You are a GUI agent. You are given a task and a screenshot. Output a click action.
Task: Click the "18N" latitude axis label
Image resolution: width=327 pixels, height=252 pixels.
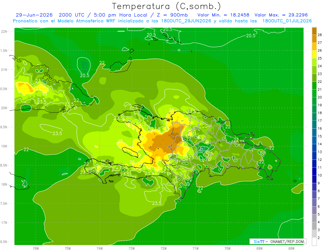4,185
